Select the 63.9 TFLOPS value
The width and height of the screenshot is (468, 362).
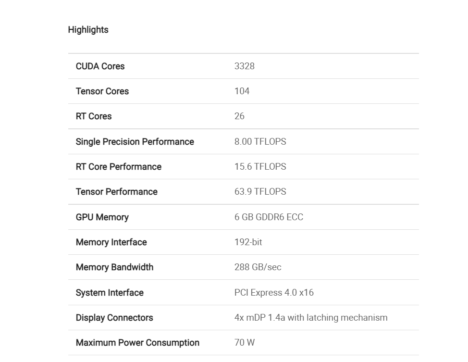click(x=260, y=192)
